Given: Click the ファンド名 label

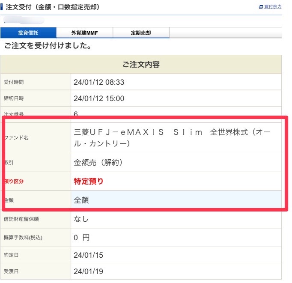Looking at the screenshot, I should (16, 137).
